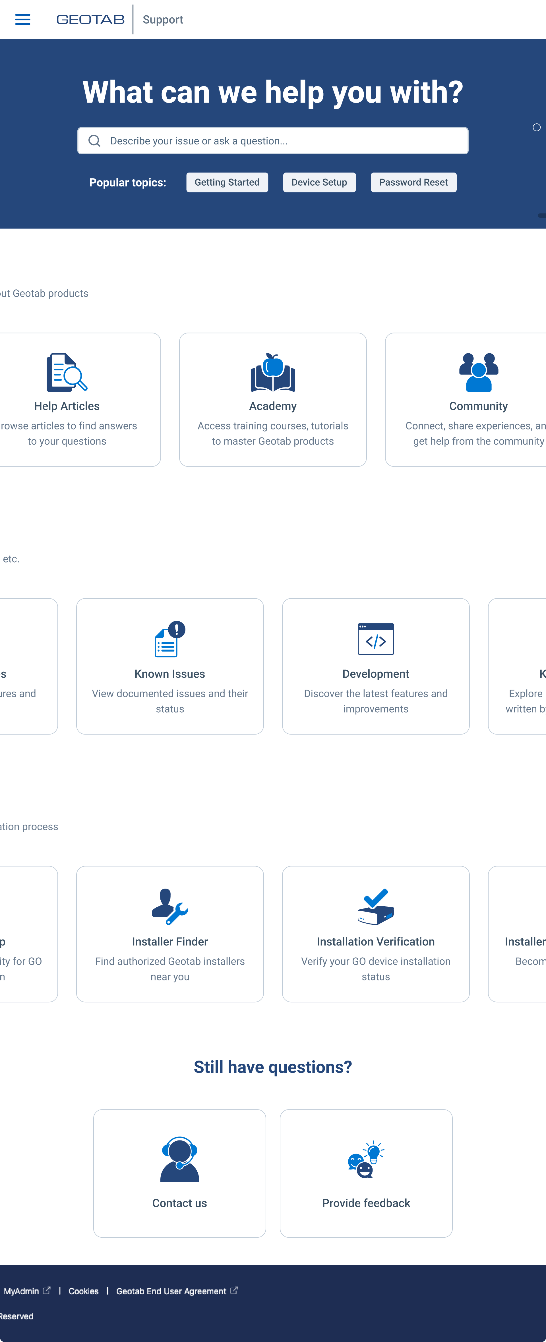546x1342 pixels.
Task: Click the Help Articles document icon
Action: [x=67, y=372]
